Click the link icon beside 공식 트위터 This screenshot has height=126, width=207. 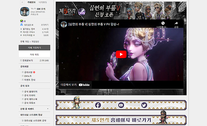[x=23, y=95]
